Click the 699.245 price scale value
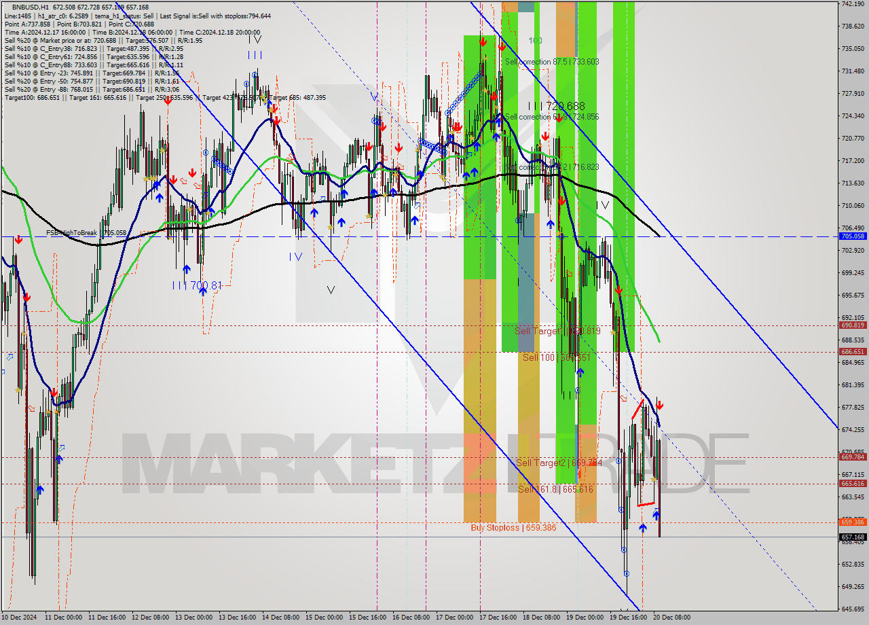This screenshot has width=869, height=625. pyautogui.click(x=852, y=273)
